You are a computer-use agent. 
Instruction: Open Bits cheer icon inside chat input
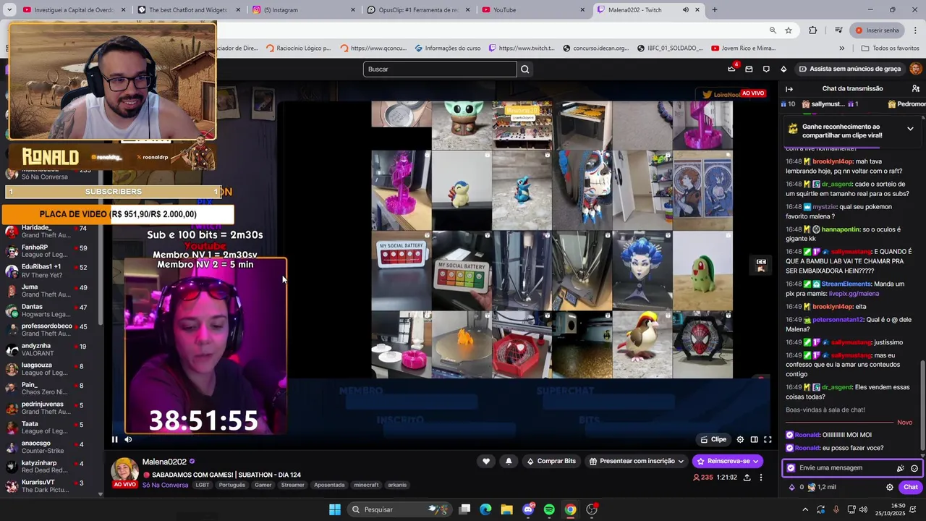pos(901,468)
